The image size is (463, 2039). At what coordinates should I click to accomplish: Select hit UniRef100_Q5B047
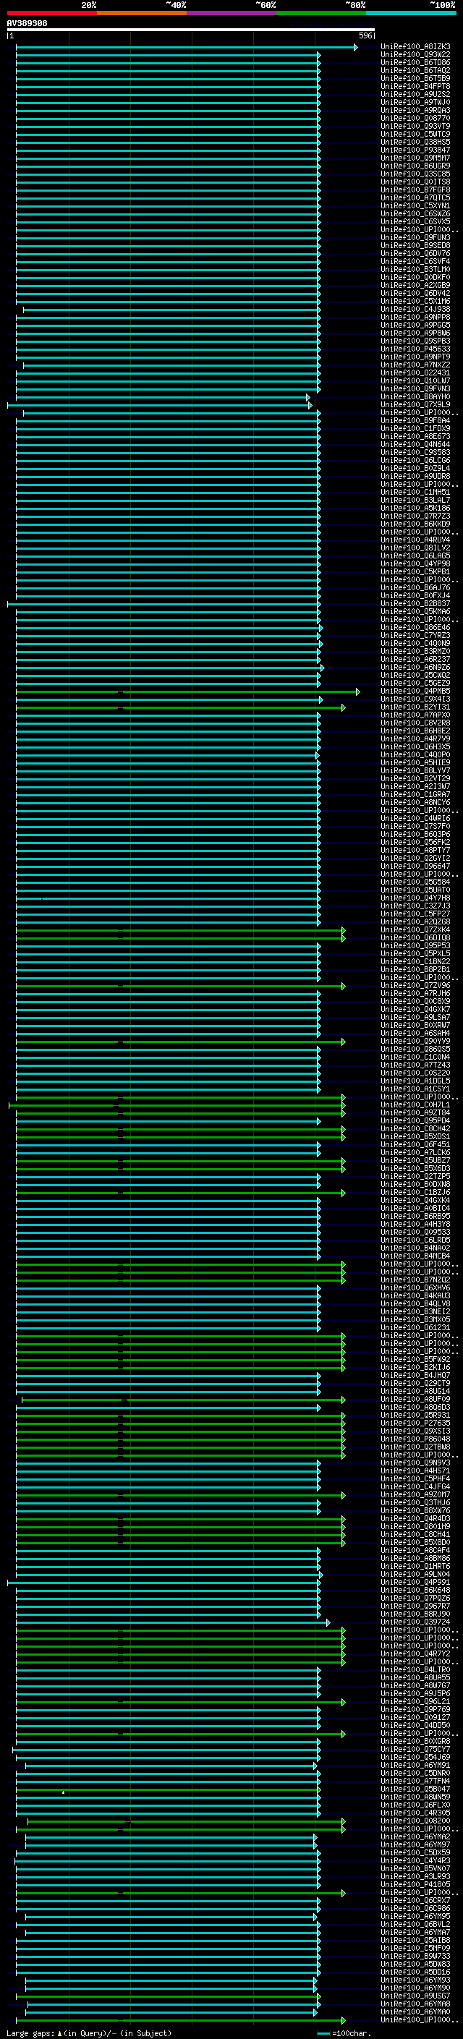[x=415, y=1789]
